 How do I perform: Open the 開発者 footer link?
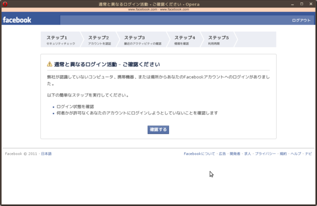click(235, 154)
